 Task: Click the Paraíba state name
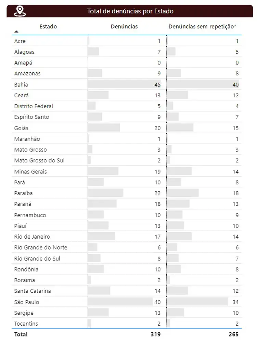pyautogui.click(x=24, y=193)
